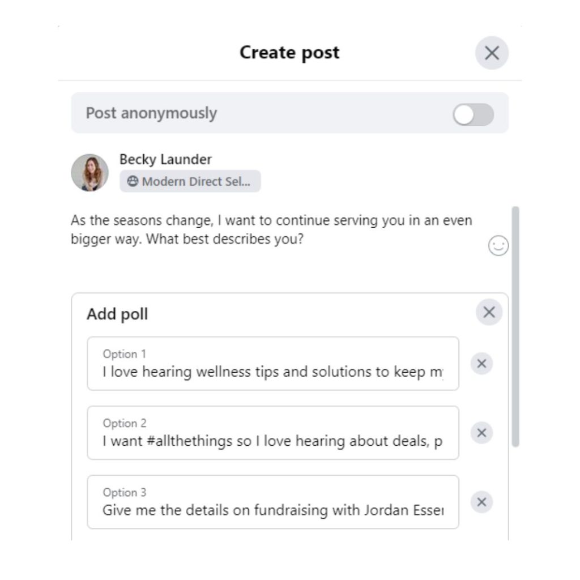This screenshot has width=580, height=580.
Task: Toggle the Post anonymously switch
Action: 473,115
